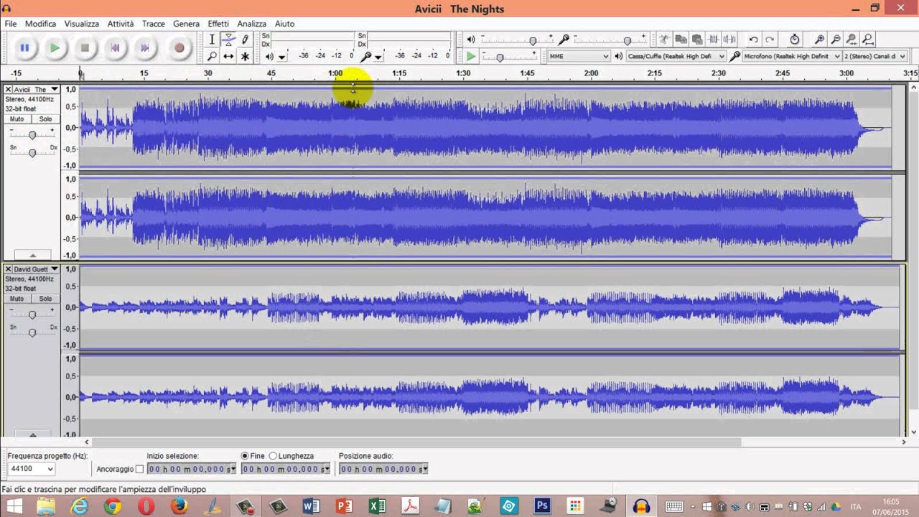Select the Zoom (magnifier) tool
The height and width of the screenshot is (517, 919).
point(212,56)
